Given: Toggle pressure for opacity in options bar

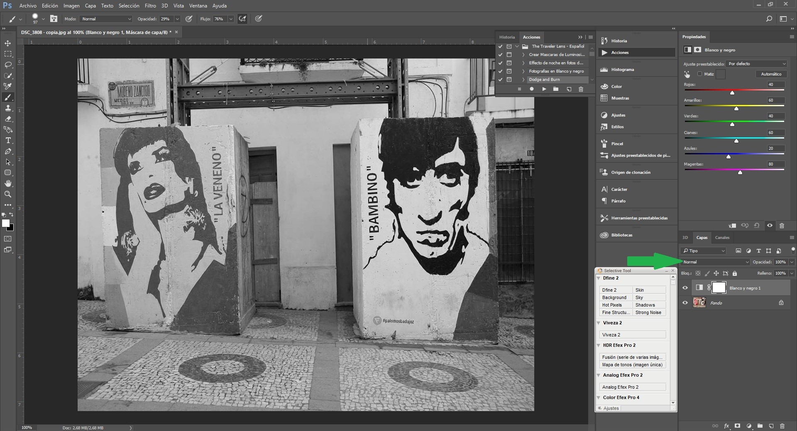Looking at the screenshot, I should (189, 19).
